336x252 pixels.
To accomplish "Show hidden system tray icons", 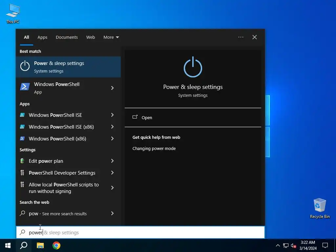I will click(x=278, y=245).
